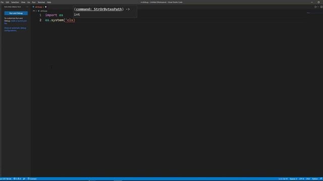The width and height of the screenshot is (323, 181).
Task: Open the Selection menu
Action: [x=15, y=2]
